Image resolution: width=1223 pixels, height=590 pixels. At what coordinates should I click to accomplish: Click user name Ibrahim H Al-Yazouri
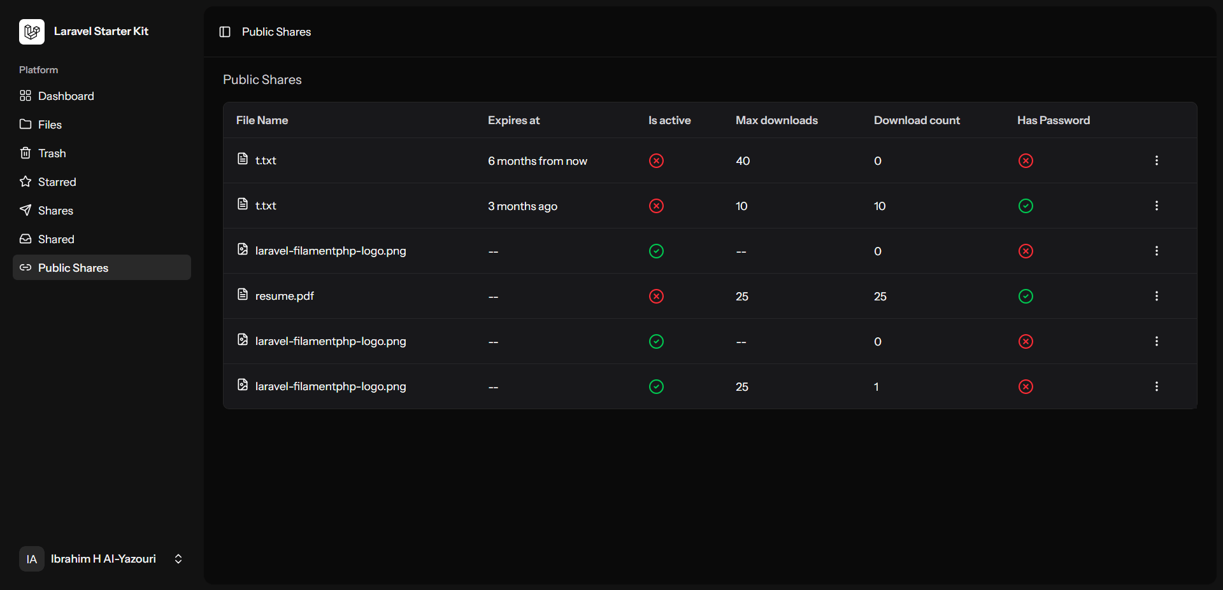click(103, 559)
